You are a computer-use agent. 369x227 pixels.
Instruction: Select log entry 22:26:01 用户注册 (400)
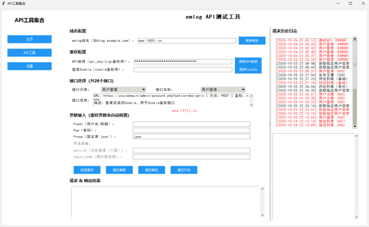coord(311,94)
